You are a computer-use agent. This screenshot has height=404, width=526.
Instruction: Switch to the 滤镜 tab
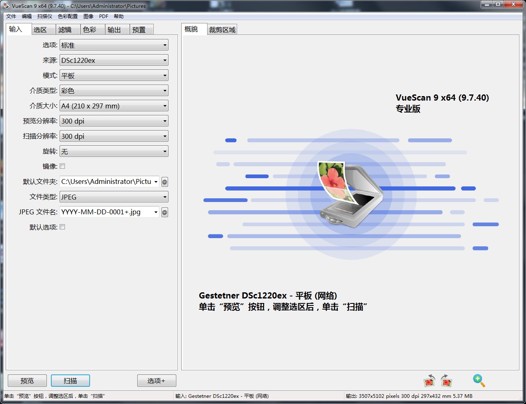click(68, 30)
